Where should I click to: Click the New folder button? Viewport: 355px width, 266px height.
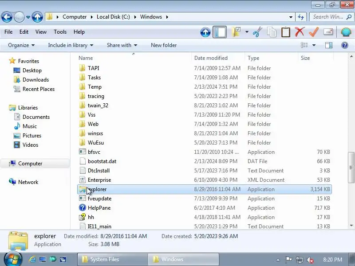click(x=164, y=45)
